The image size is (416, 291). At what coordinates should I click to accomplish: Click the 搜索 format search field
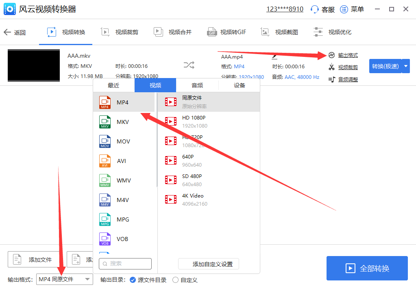pyautogui.click(x=125, y=264)
